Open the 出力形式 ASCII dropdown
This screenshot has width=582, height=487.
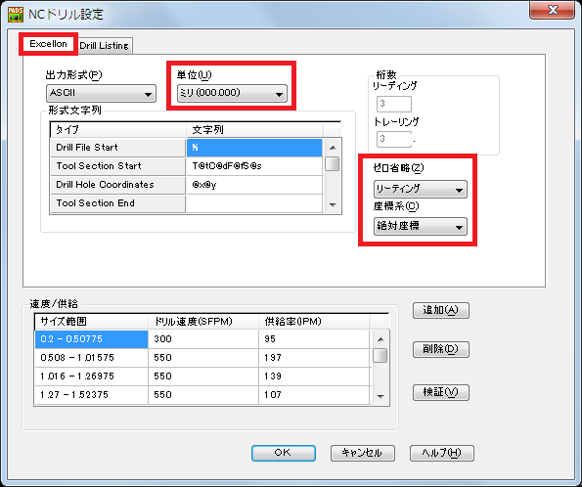click(x=101, y=93)
